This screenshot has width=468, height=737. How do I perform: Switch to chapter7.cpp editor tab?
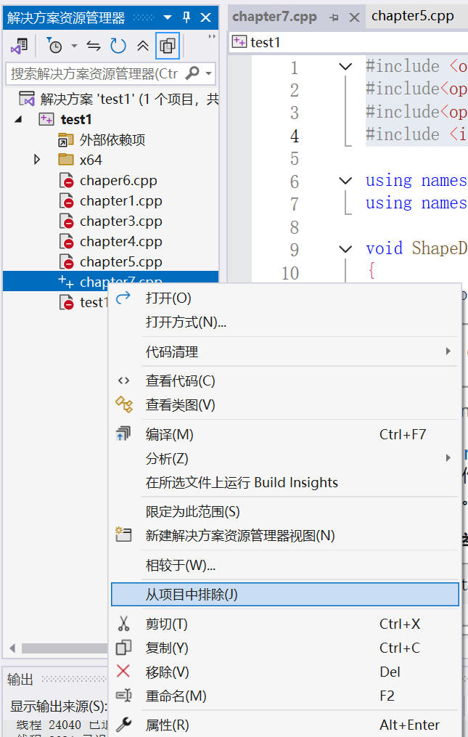[274, 17]
